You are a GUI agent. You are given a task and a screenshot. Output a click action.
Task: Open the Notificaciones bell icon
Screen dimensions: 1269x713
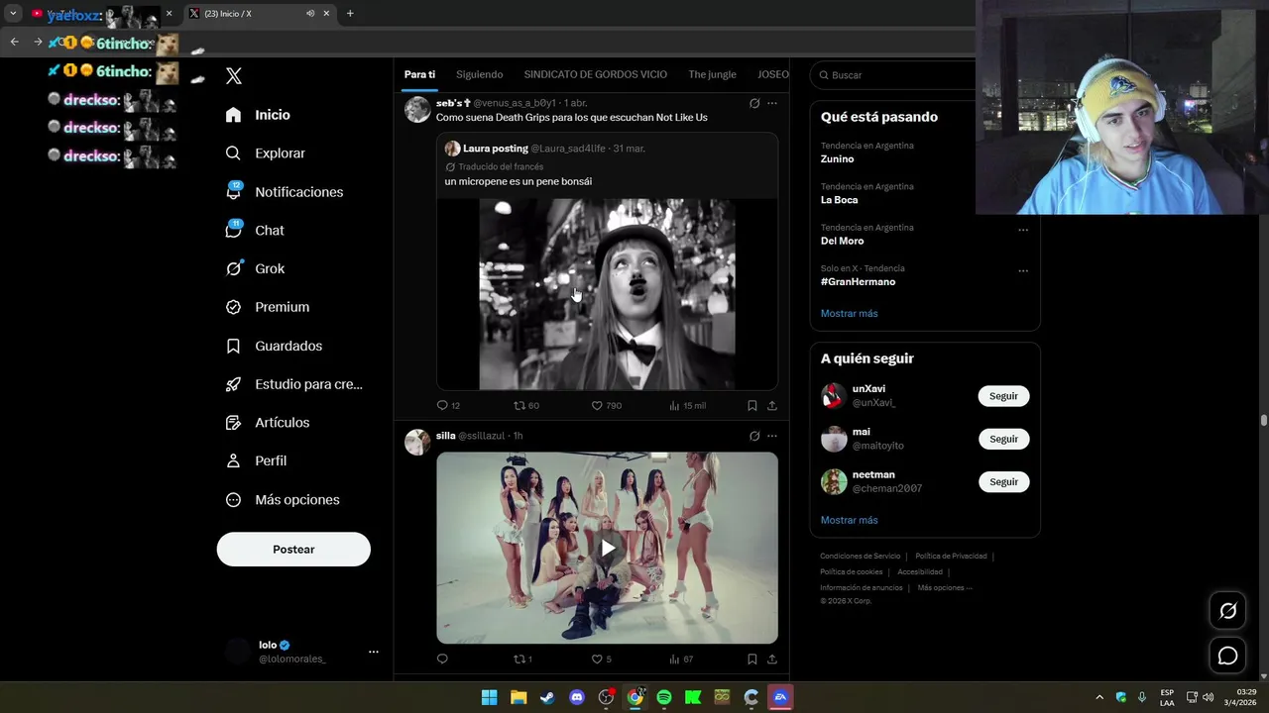point(233,192)
